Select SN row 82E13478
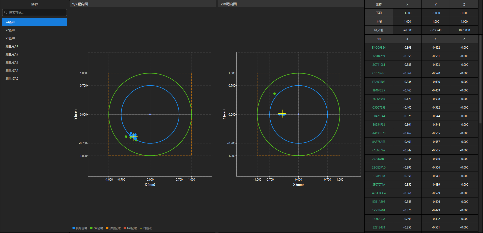This screenshot has width=483, height=233. pos(379,227)
